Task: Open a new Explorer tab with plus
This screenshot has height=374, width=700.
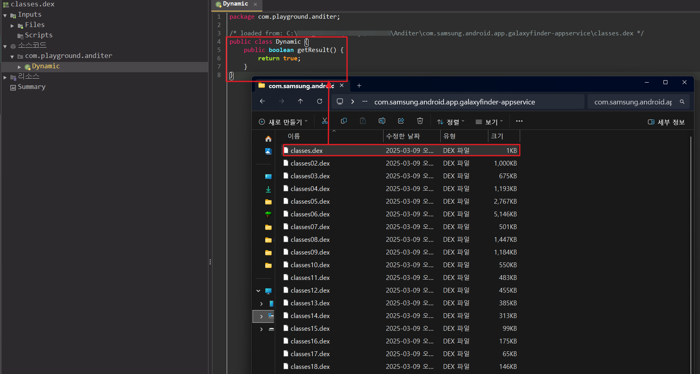Action: (x=359, y=86)
